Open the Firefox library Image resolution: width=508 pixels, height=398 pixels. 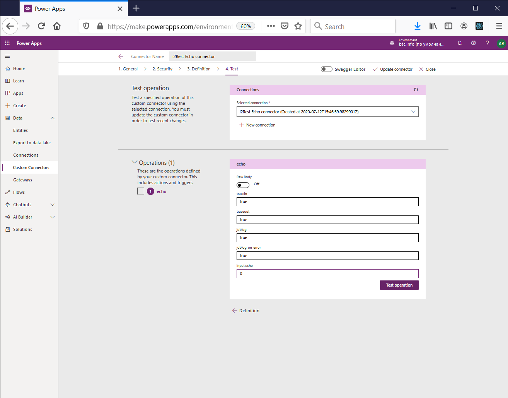433,26
